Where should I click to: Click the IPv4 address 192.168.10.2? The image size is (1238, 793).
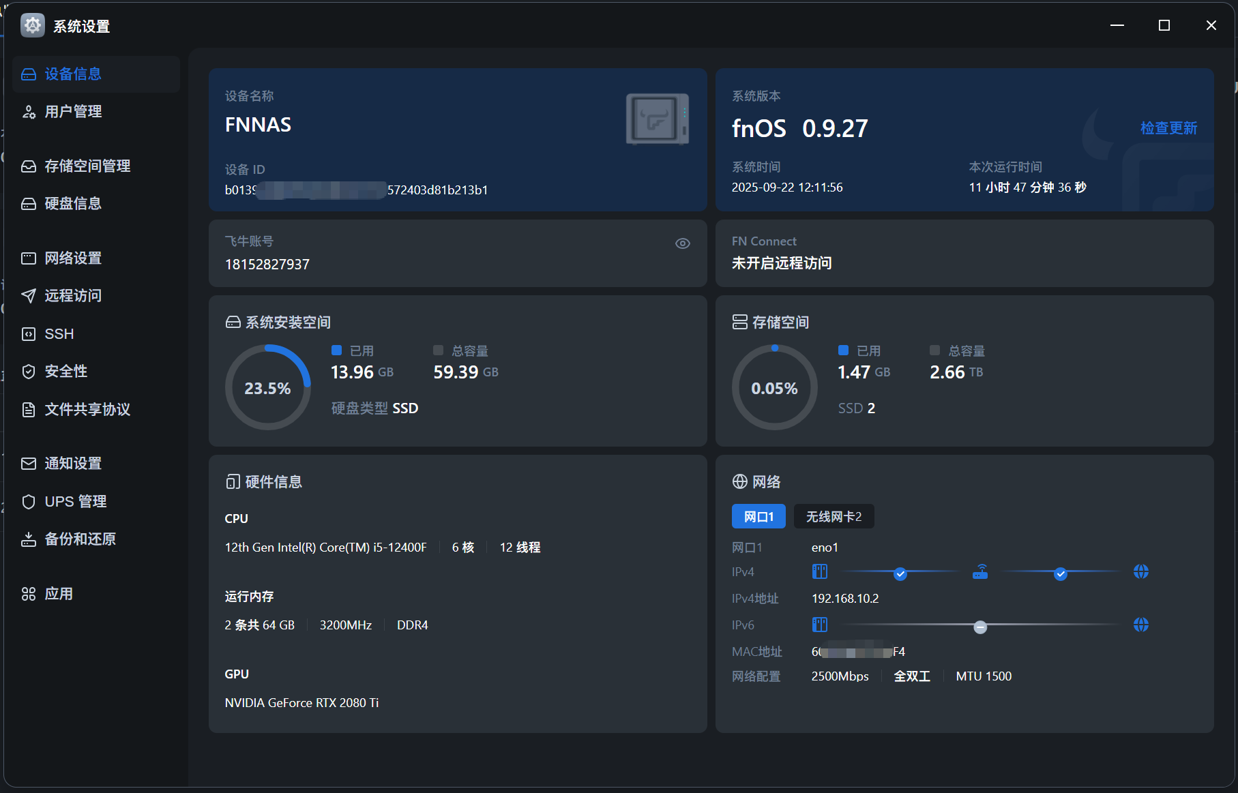point(845,599)
